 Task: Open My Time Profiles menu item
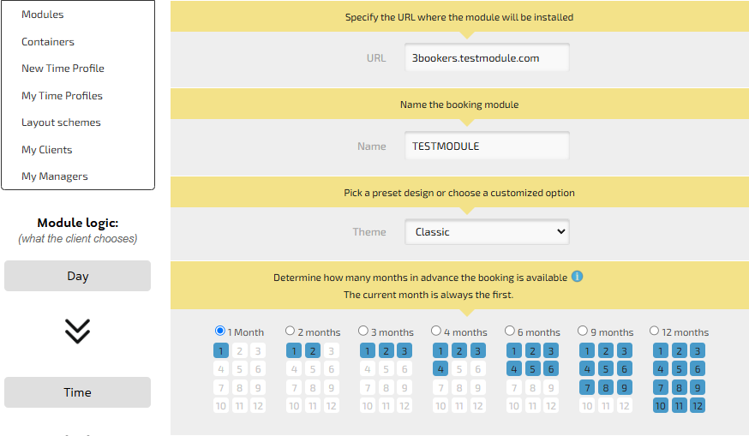coord(62,96)
